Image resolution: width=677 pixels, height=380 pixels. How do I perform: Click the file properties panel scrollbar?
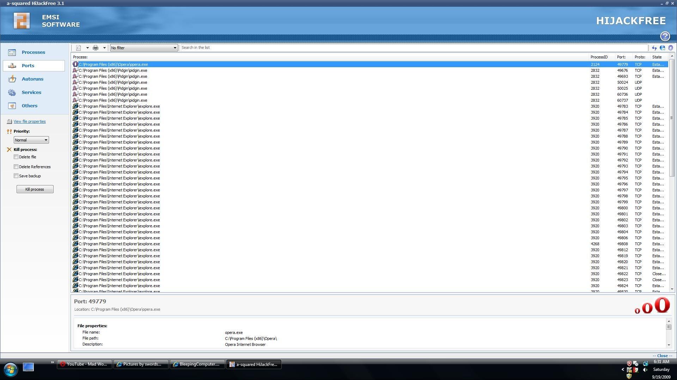coord(669,327)
